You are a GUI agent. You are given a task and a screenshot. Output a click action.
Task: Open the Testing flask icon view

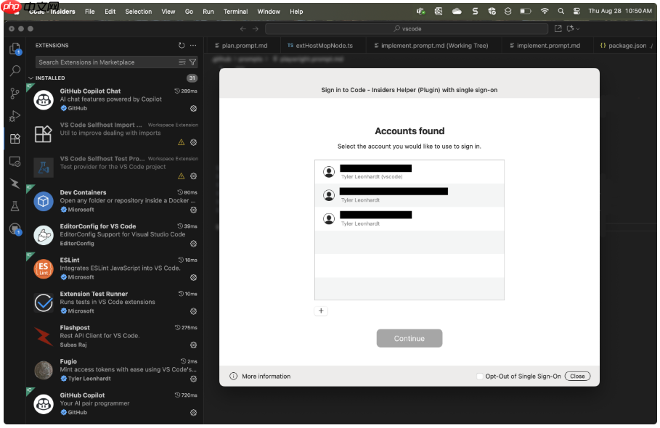click(15, 206)
